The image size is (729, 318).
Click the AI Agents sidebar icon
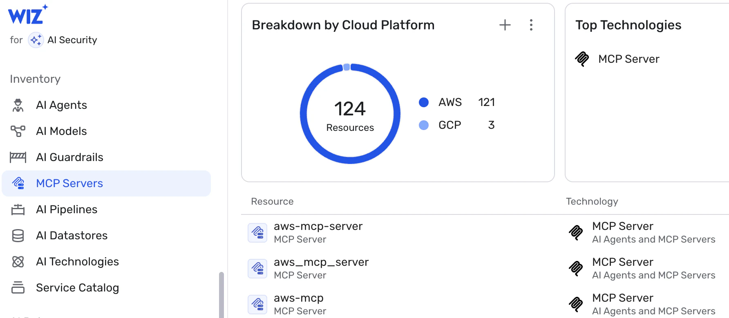(18, 105)
